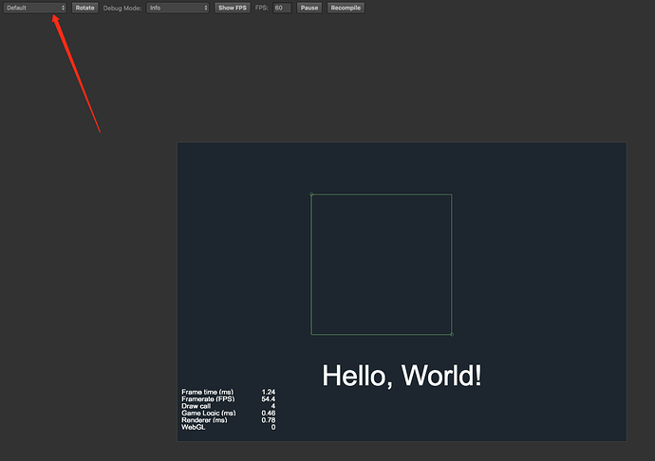The height and width of the screenshot is (461, 655).
Task: Click the Rotate button
Action: click(84, 8)
